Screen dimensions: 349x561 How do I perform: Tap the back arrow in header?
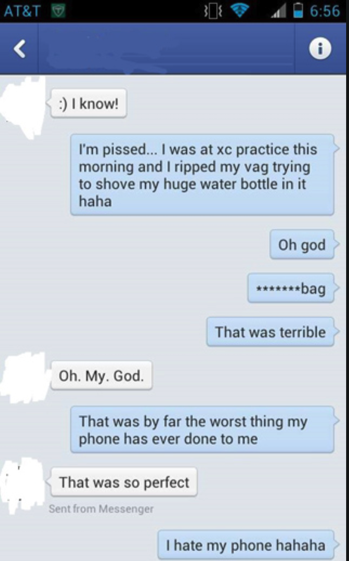19,49
